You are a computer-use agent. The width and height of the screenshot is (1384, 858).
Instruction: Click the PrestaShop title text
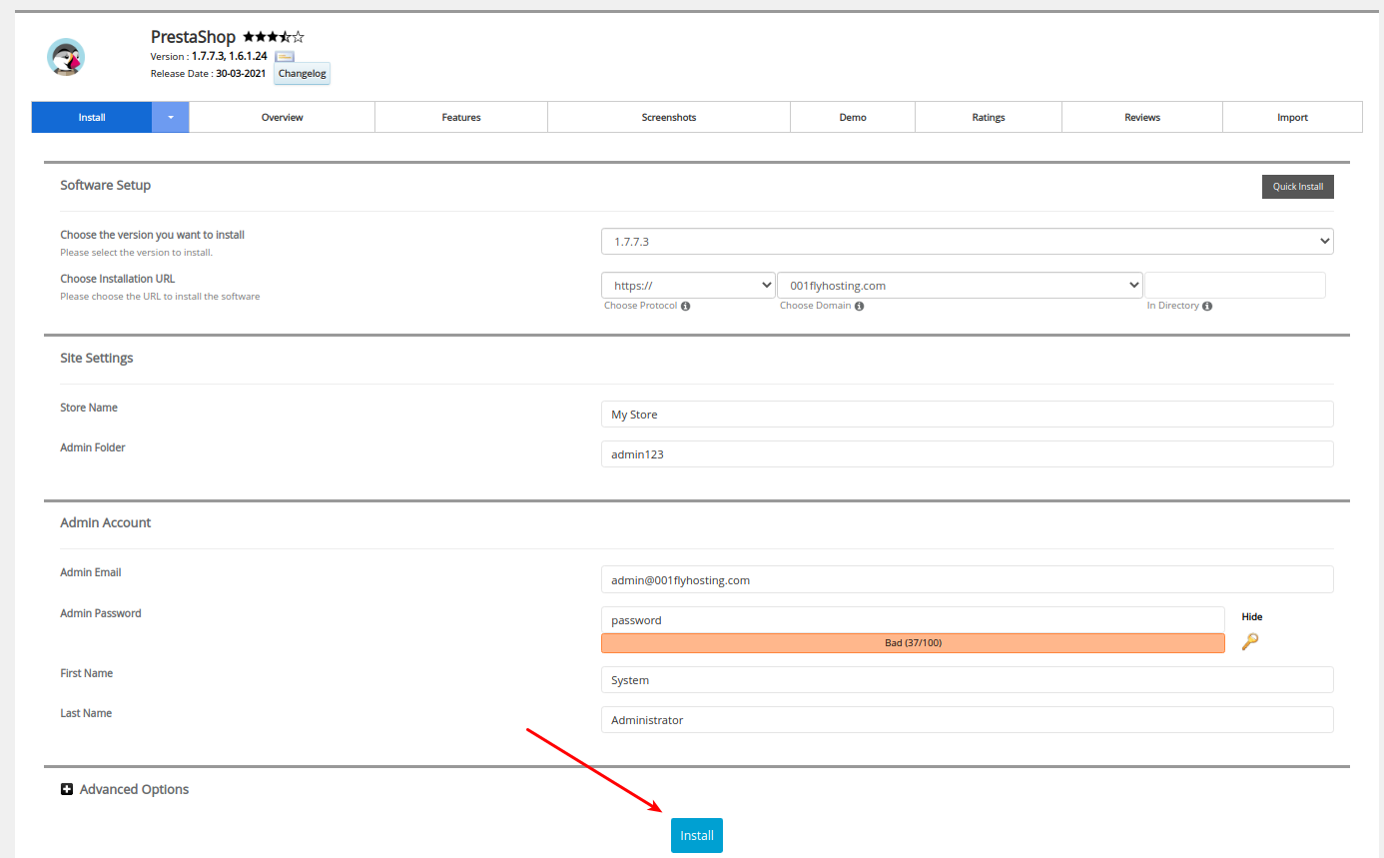(193, 37)
